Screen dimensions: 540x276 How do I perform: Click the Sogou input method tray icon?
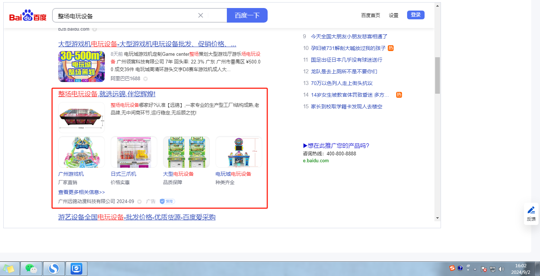(452, 268)
